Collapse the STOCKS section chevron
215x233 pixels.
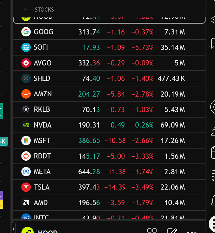26,10
